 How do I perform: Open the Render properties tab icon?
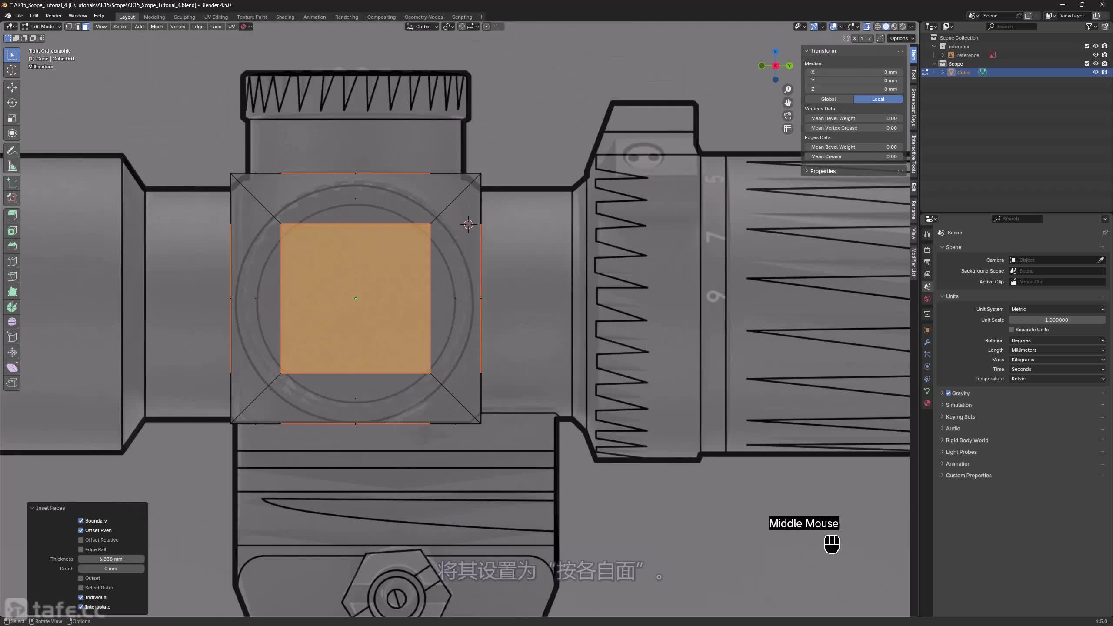tap(927, 250)
